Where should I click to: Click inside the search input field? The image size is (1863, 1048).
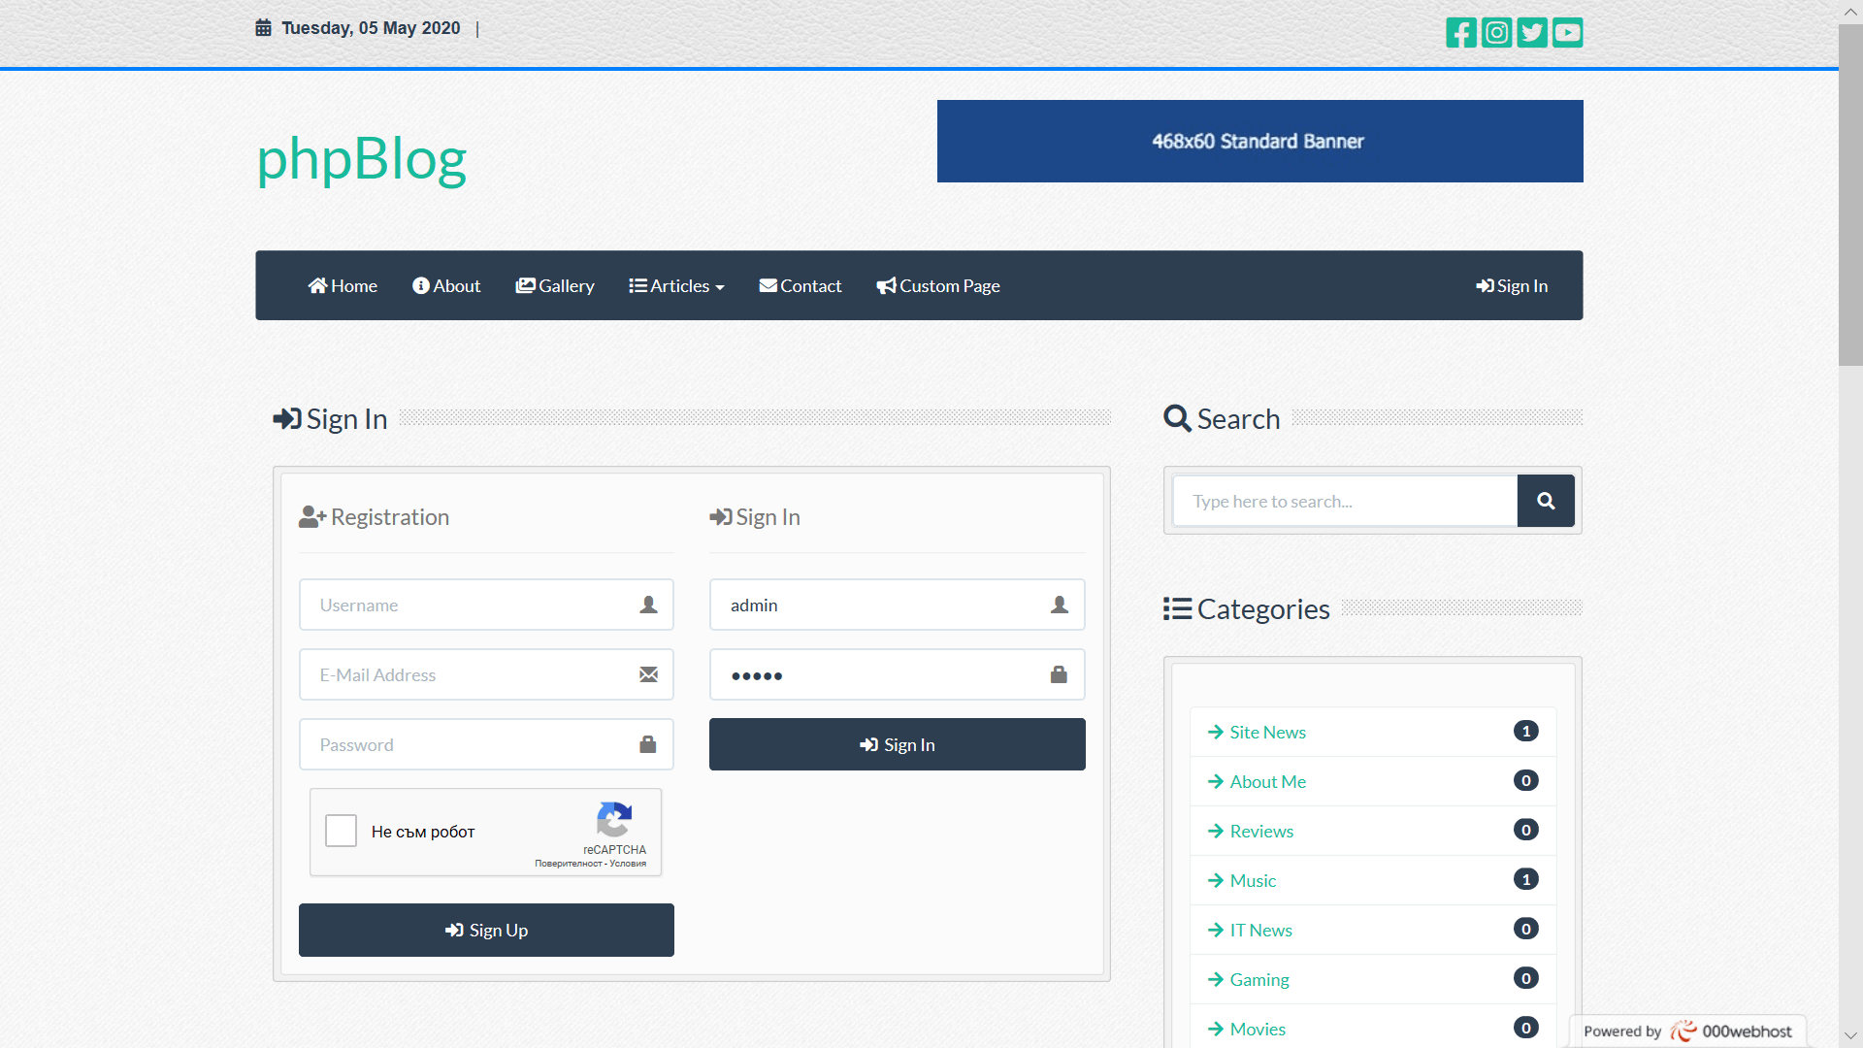click(x=1344, y=501)
